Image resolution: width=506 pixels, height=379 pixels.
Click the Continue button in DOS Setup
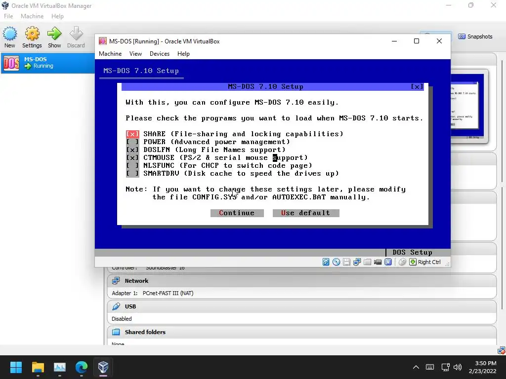pyautogui.click(x=237, y=213)
